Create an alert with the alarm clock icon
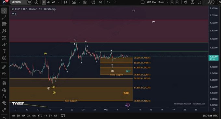 point(93,2)
